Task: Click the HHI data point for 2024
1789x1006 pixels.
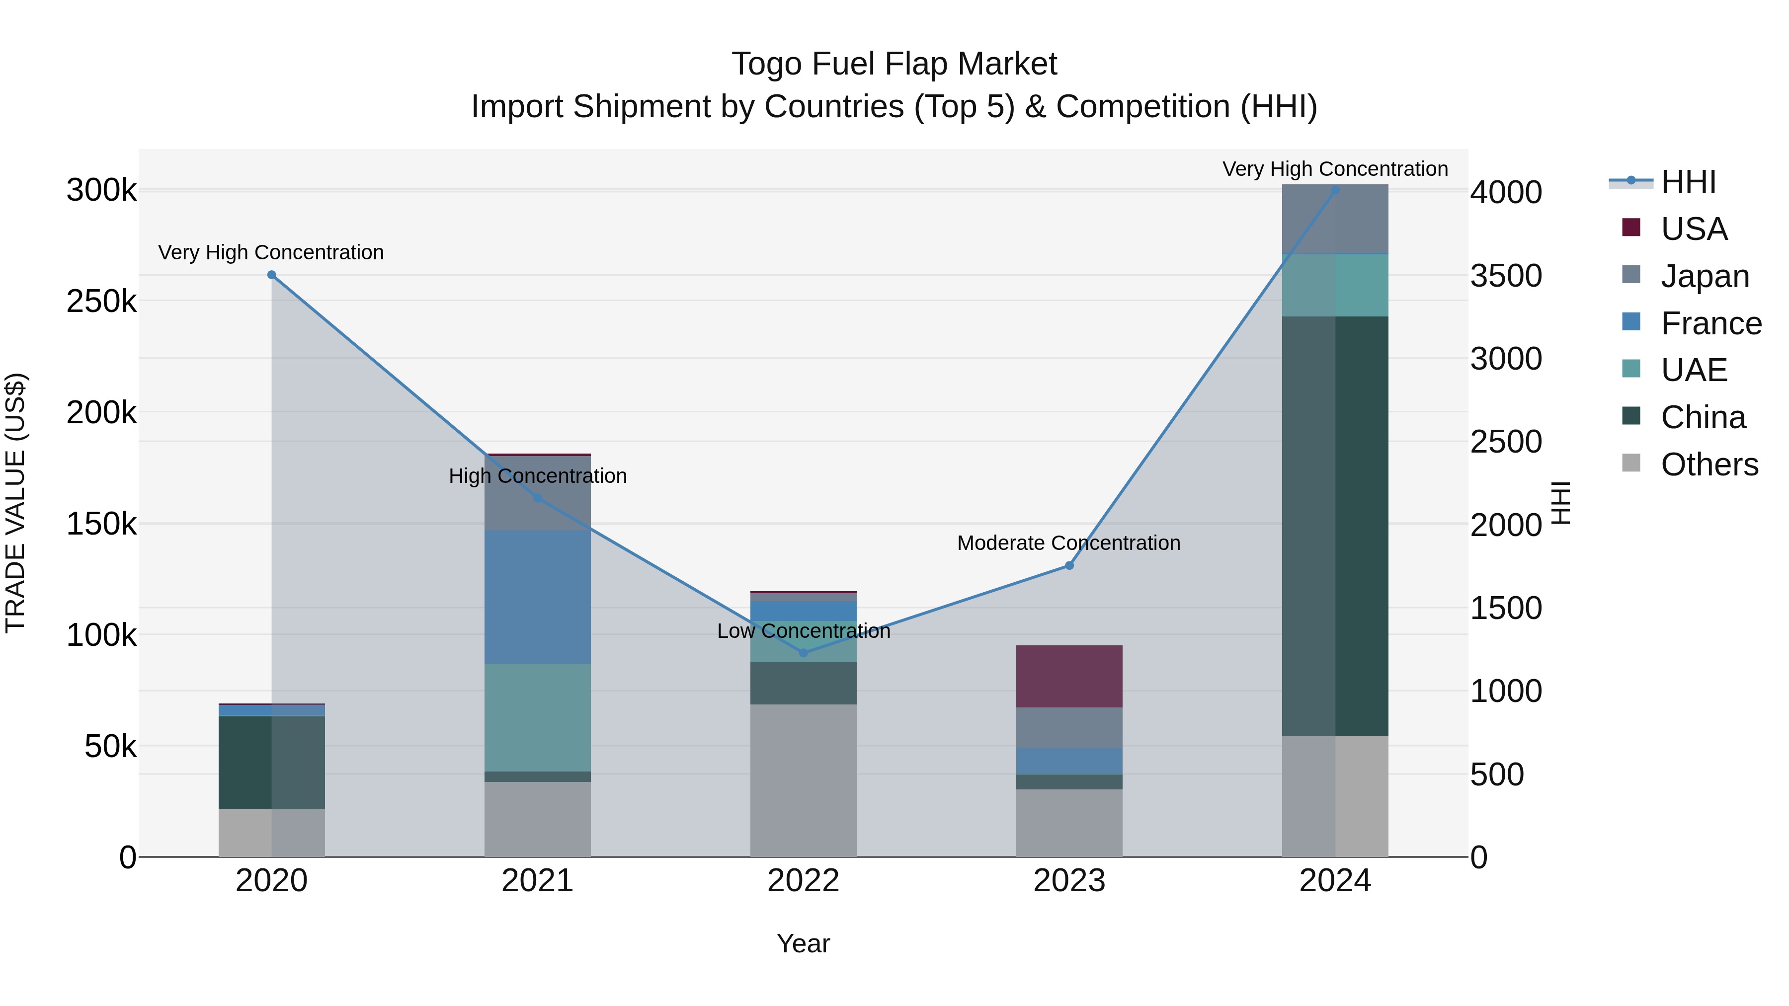Action: [1335, 190]
